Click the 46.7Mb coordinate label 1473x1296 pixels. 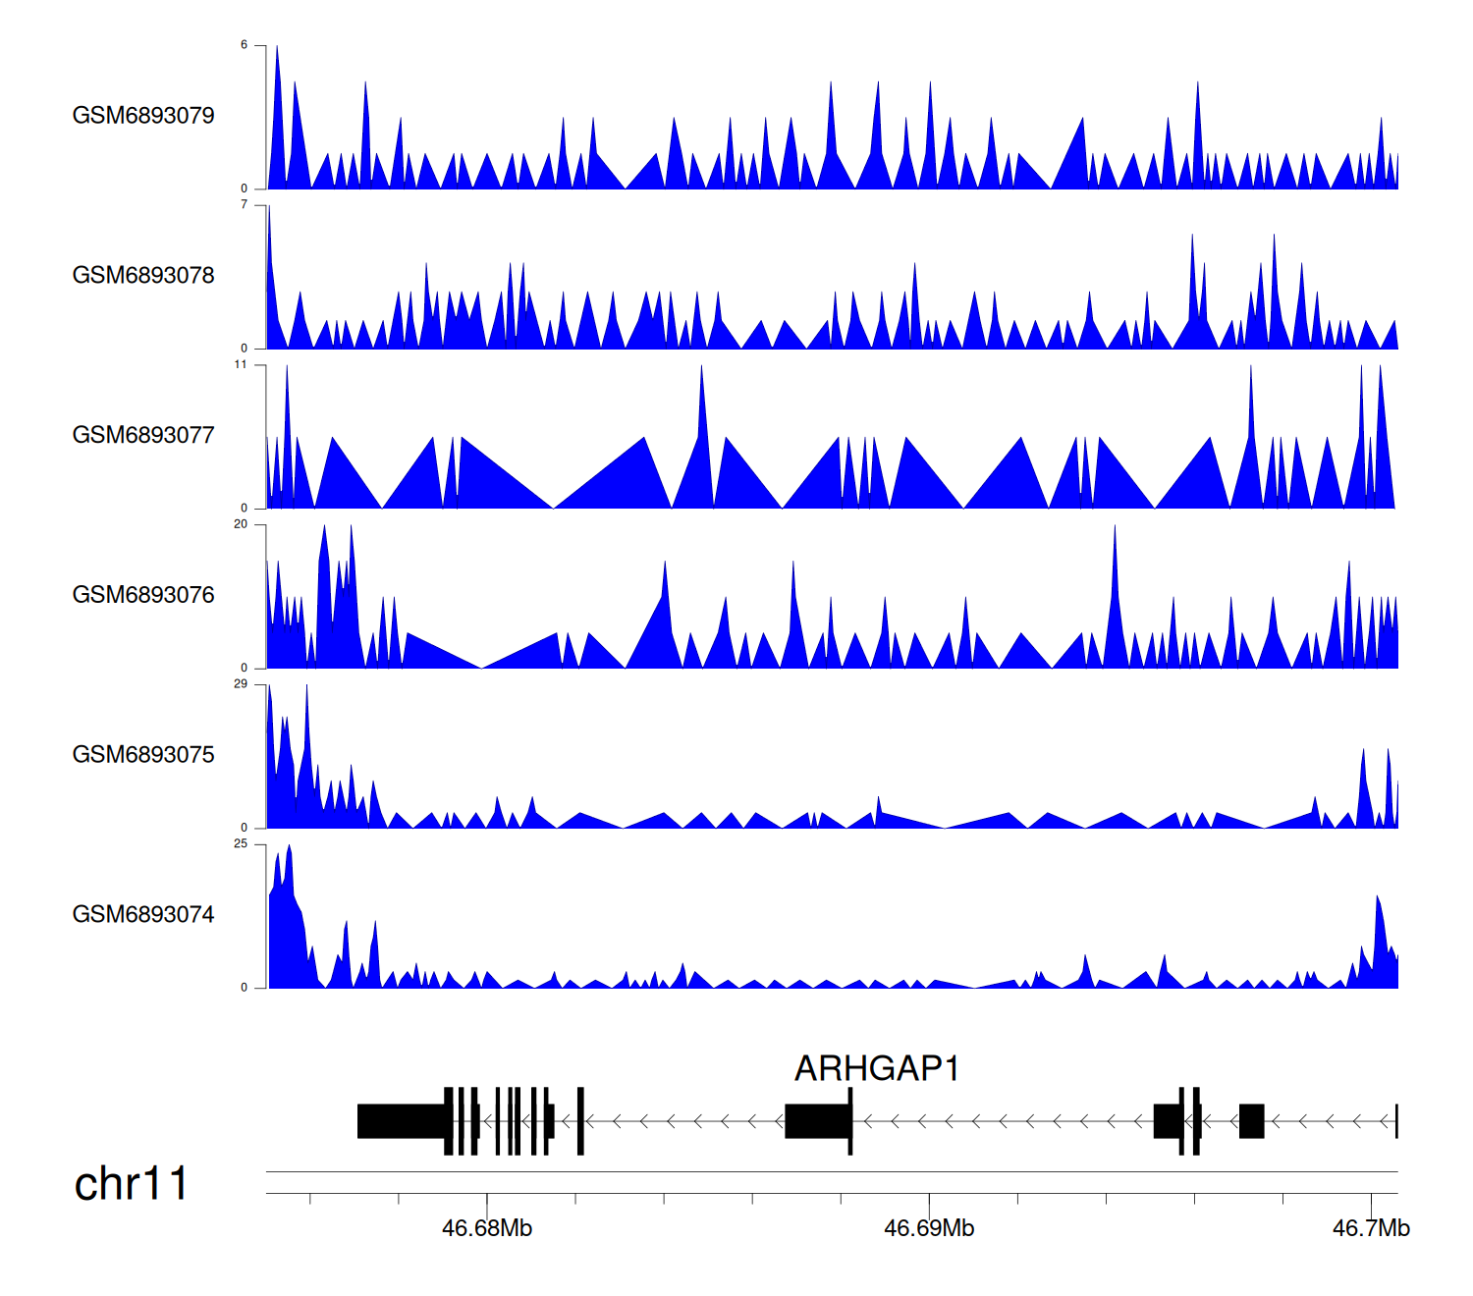1371,1228
